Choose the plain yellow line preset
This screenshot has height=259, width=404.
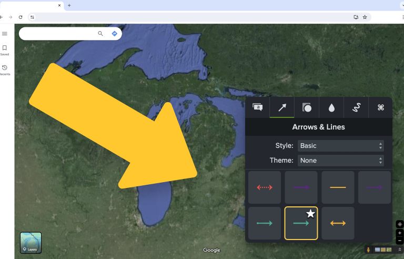tap(338, 187)
